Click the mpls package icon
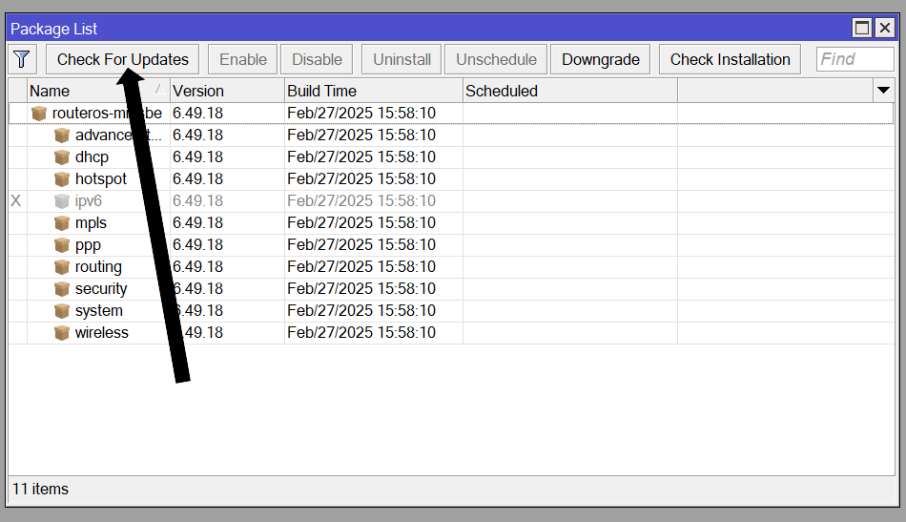The height and width of the screenshot is (522, 906). pyautogui.click(x=62, y=223)
